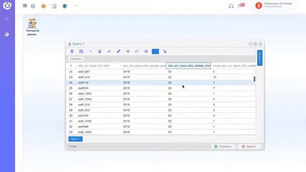Click the equals sign toolbar icon
Screen dimensions: 306x172
[x=90, y=52]
